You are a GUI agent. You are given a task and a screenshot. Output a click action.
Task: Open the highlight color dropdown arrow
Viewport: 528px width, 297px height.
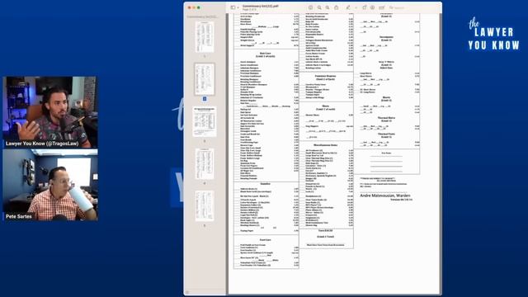click(x=356, y=7)
